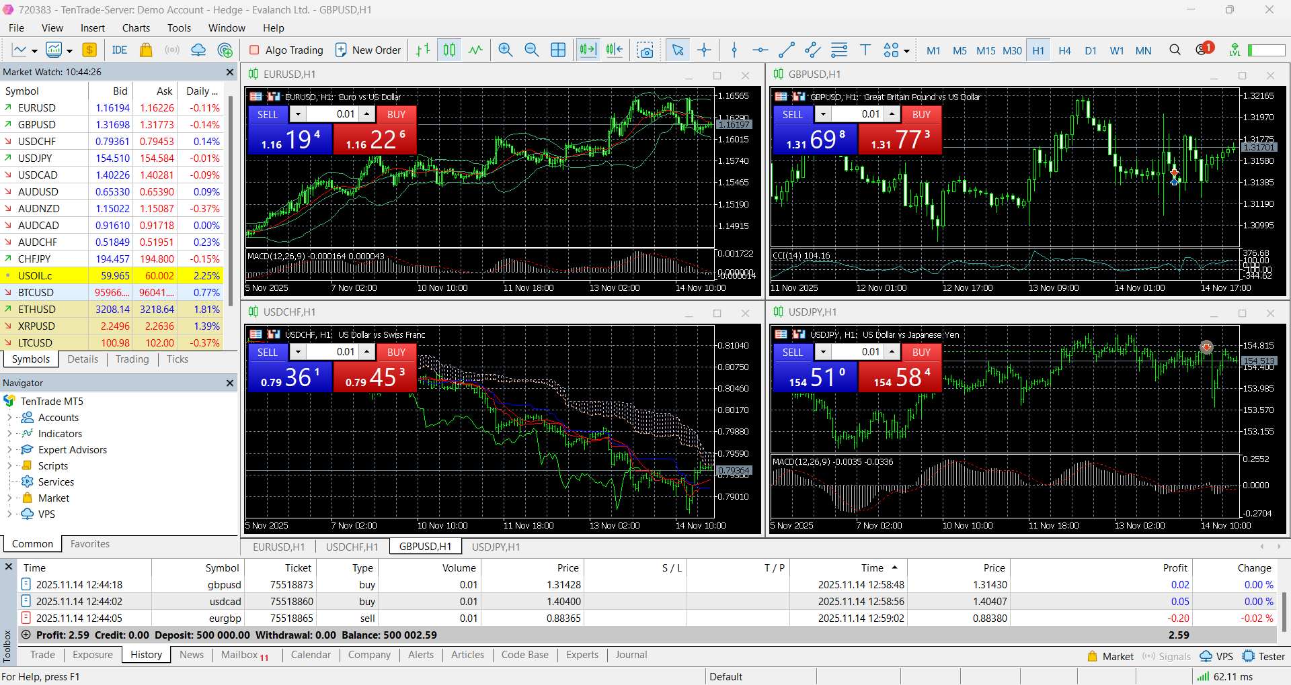Expand Expert Advisors node in Navigator

[x=9, y=450]
